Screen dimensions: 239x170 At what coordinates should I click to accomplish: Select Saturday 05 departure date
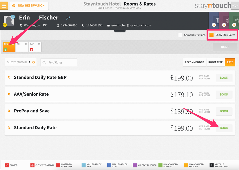(35, 47)
